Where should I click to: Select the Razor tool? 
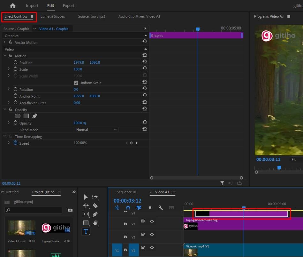coord(95,205)
